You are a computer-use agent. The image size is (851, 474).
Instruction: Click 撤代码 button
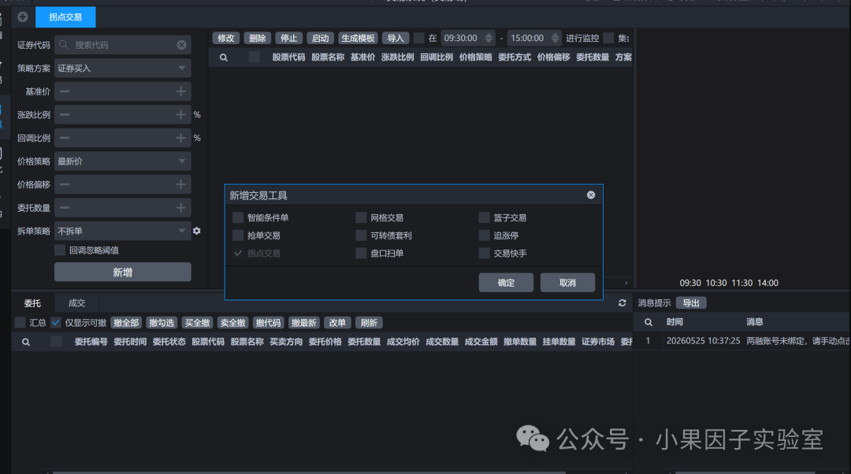[x=268, y=323]
